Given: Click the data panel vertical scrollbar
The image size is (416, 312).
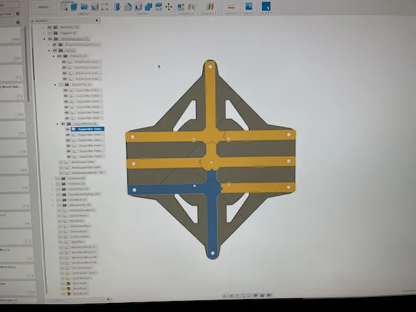Looking at the screenshot, I should (x=26, y=64).
